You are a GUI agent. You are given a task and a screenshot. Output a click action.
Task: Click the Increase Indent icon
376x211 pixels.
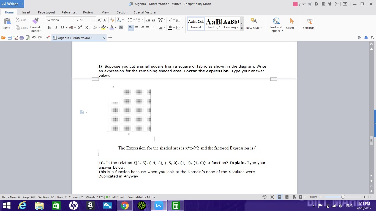point(153,20)
